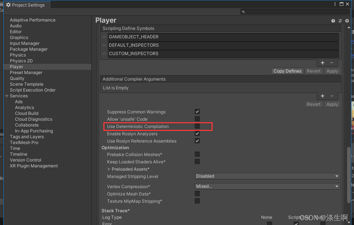The width and height of the screenshot is (354, 225).
Task: Collapse the Services tree section
Action: [7, 96]
